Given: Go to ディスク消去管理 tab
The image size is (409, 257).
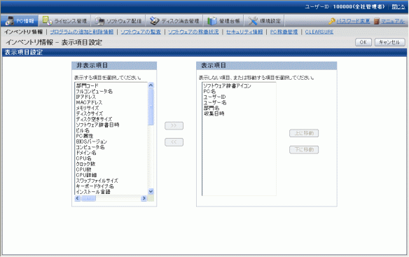Looking at the screenshot, I should [x=174, y=20].
